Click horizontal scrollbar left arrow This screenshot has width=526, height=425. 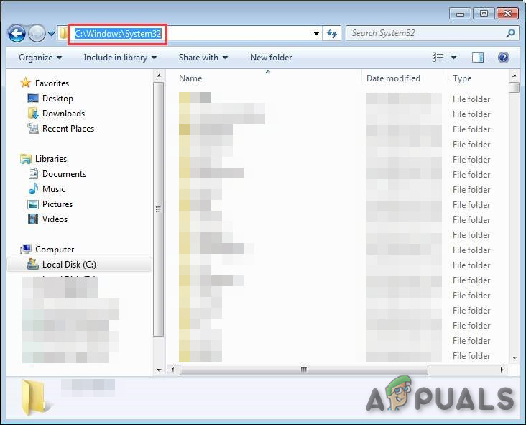172,370
